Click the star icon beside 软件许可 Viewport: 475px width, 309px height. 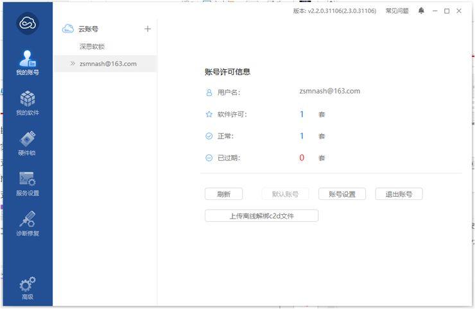[209, 114]
